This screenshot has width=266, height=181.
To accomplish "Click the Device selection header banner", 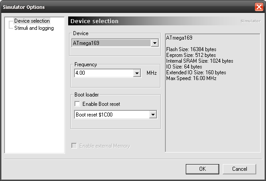I will coord(164,21).
